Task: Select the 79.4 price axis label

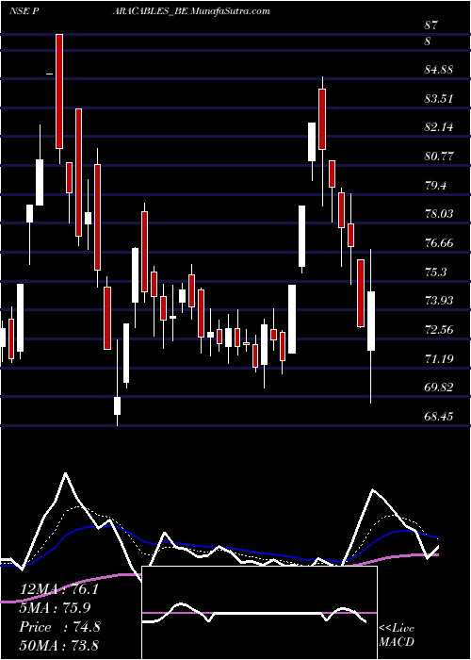Action: [x=435, y=185]
